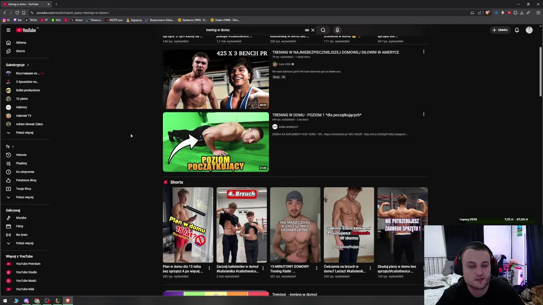Click the Utwórz create button
543x305 pixels.
click(x=500, y=30)
